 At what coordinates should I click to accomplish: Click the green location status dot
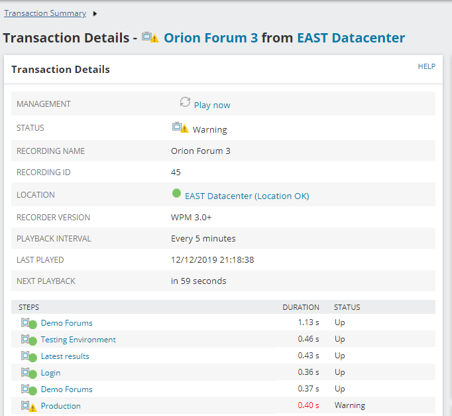[176, 194]
